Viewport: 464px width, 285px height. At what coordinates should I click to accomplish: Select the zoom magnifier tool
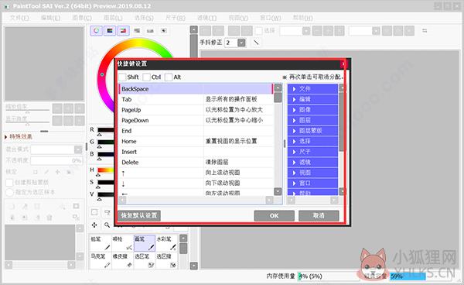pos(107,225)
